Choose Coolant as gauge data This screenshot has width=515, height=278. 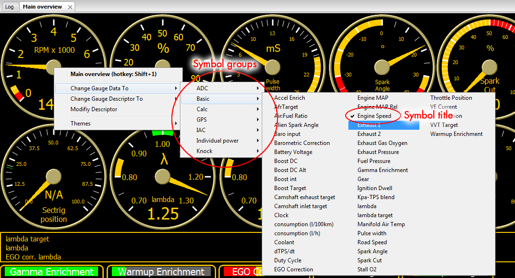tap(284, 242)
